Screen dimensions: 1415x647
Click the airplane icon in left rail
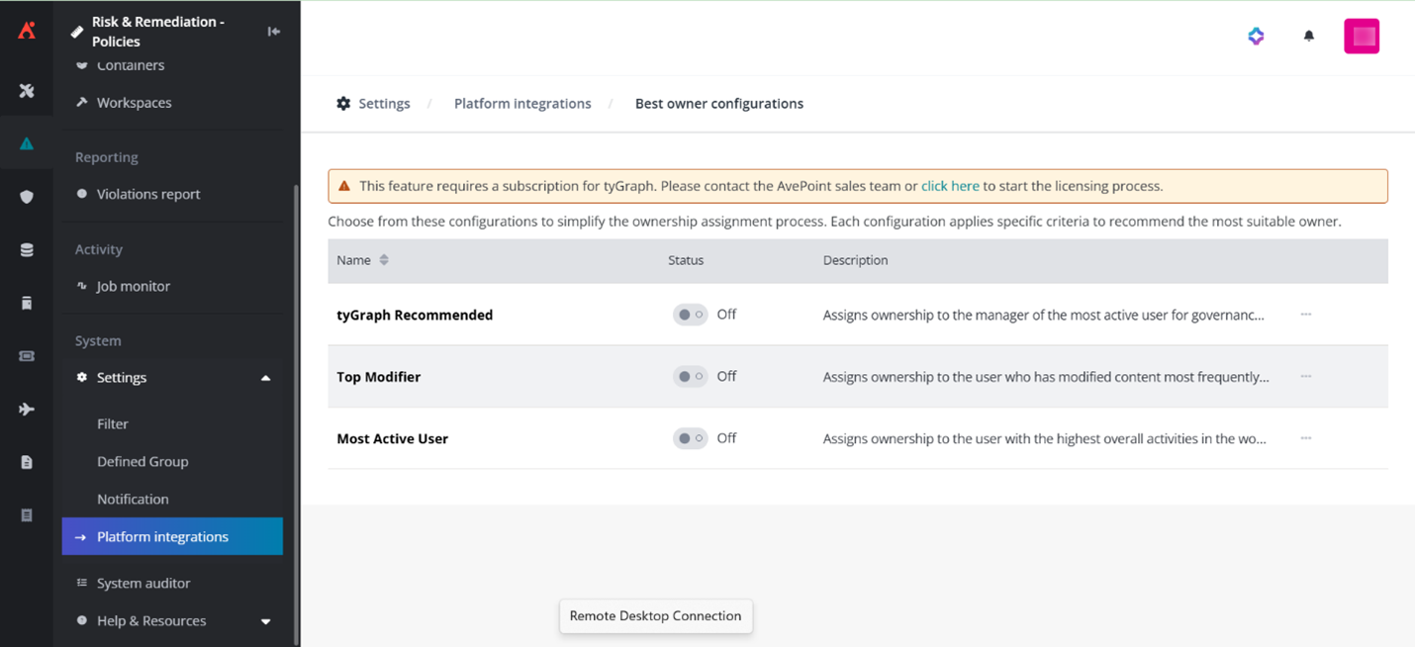click(27, 409)
